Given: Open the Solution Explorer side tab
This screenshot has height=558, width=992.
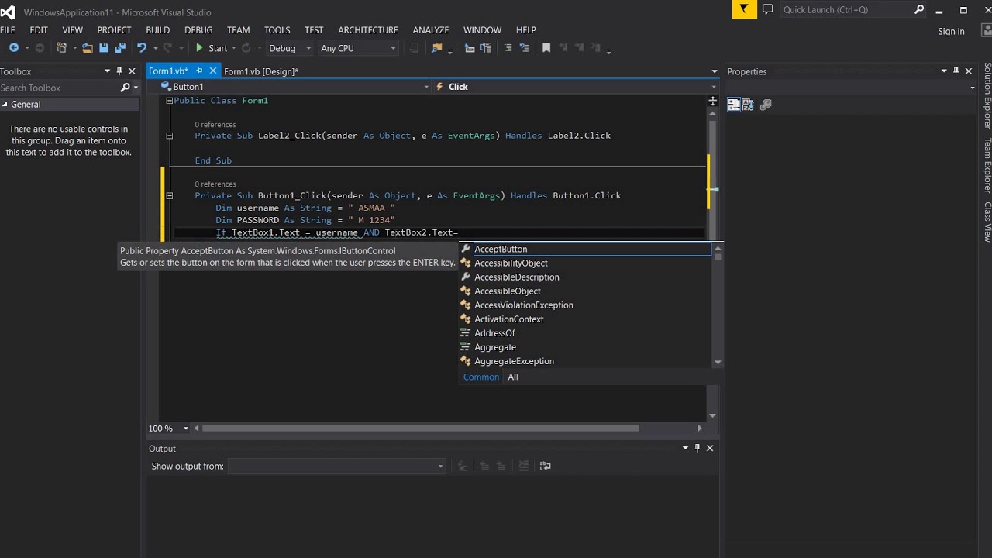Looking at the screenshot, I should coord(987,96).
